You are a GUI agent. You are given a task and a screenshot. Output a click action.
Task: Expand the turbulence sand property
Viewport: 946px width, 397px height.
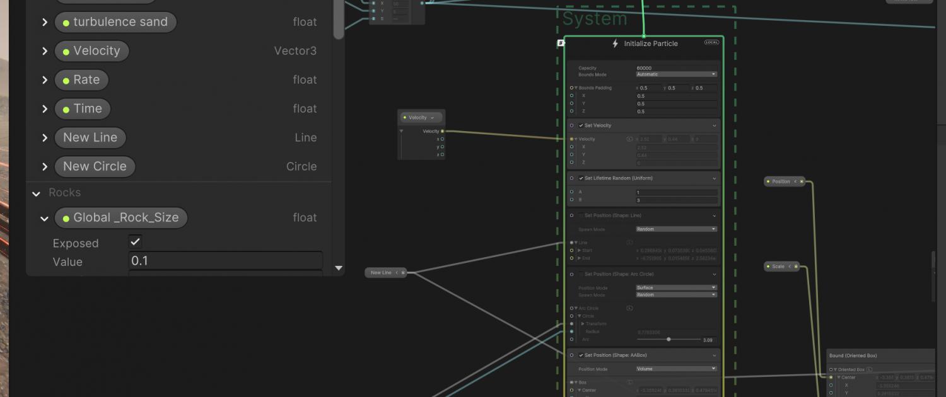(45, 22)
